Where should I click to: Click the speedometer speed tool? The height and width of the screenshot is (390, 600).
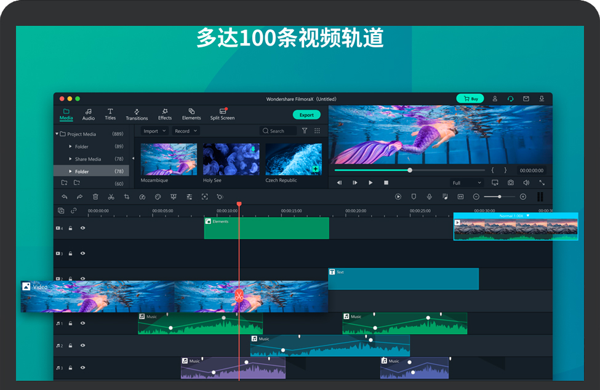click(142, 197)
